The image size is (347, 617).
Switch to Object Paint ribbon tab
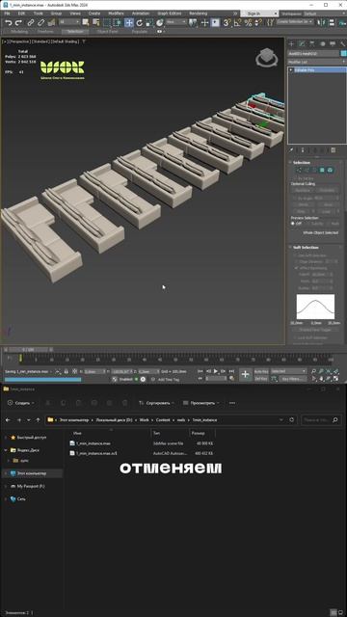pos(107,32)
